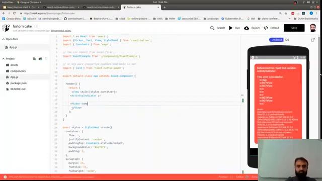Open a new browser tab with plus

tap(165, 7)
